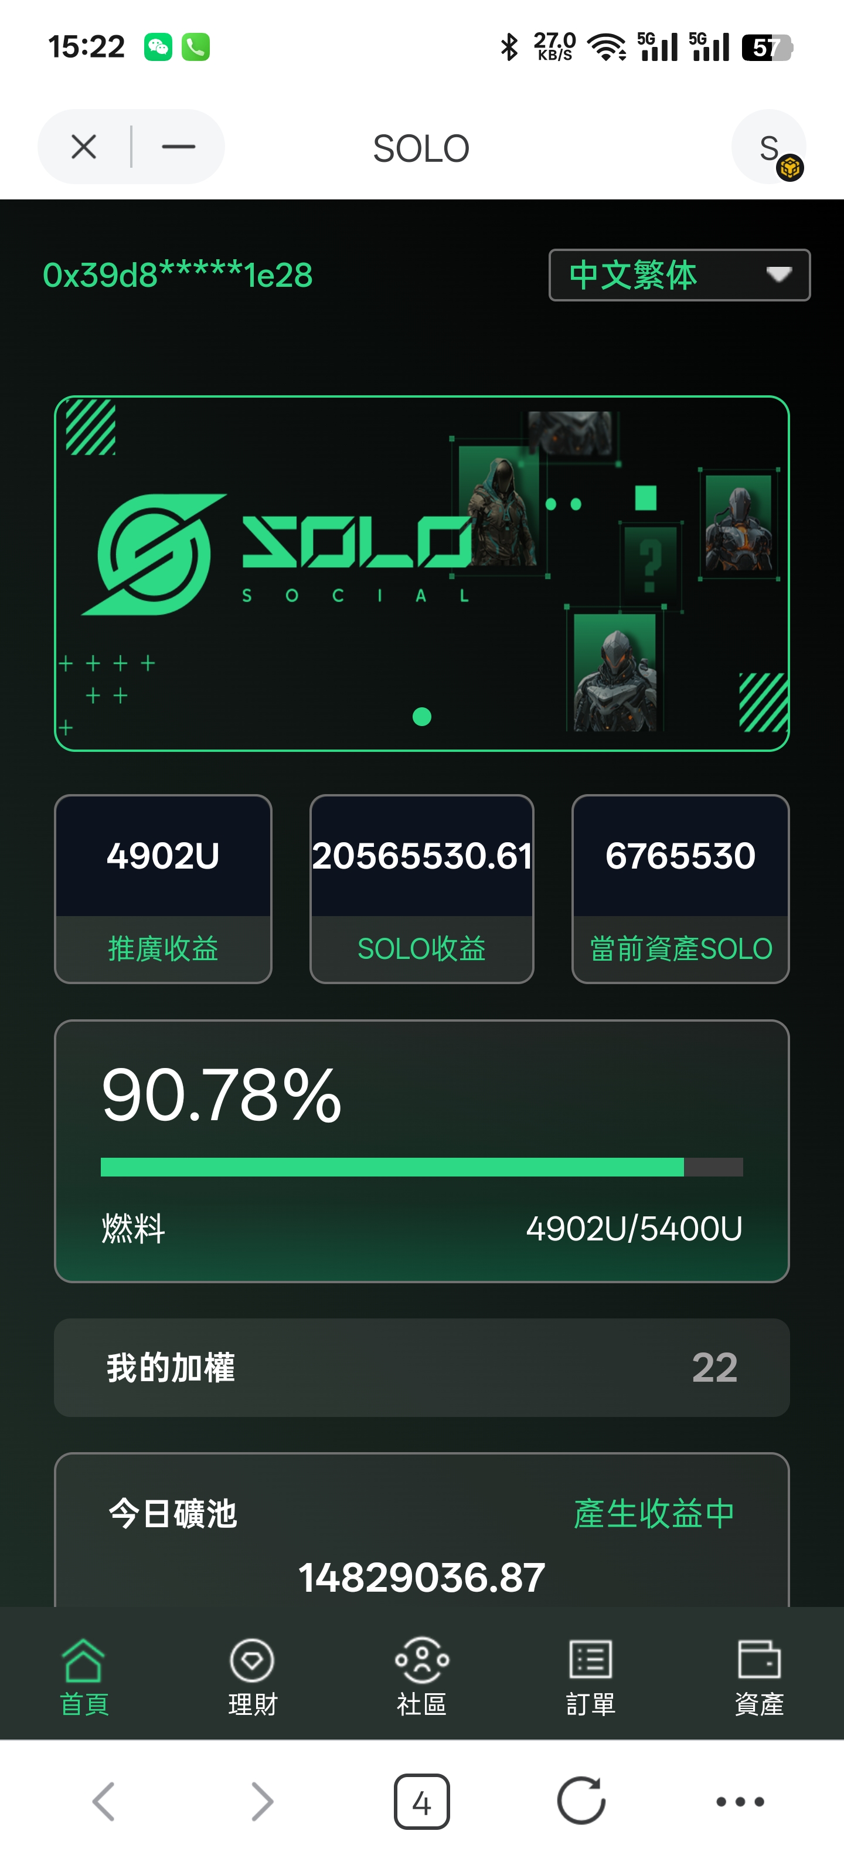The width and height of the screenshot is (844, 1858).
Task: Go forward with the right arrow
Action: pos(263,1801)
